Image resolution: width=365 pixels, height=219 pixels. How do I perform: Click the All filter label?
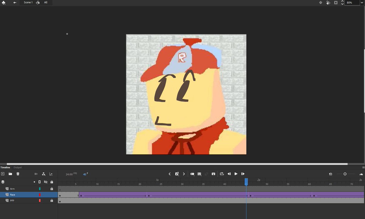pyautogui.click(x=46, y=2)
